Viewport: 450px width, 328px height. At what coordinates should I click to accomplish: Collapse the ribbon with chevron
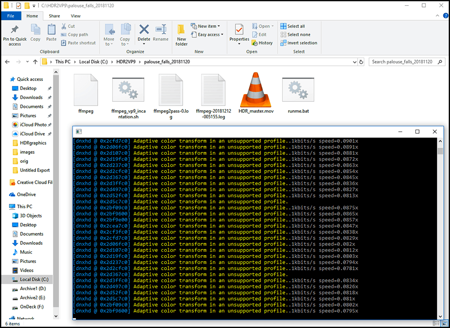(438, 16)
